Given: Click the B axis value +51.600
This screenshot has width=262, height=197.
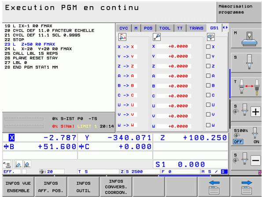Looking at the screenshot, I should (x=57, y=146).
